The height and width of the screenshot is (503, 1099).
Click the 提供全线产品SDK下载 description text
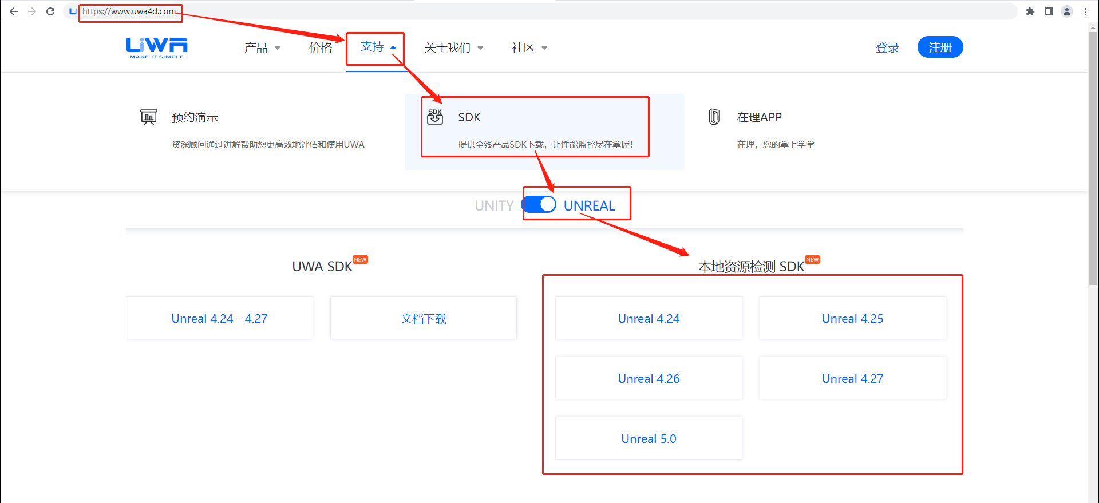click(x=545, y=144)
